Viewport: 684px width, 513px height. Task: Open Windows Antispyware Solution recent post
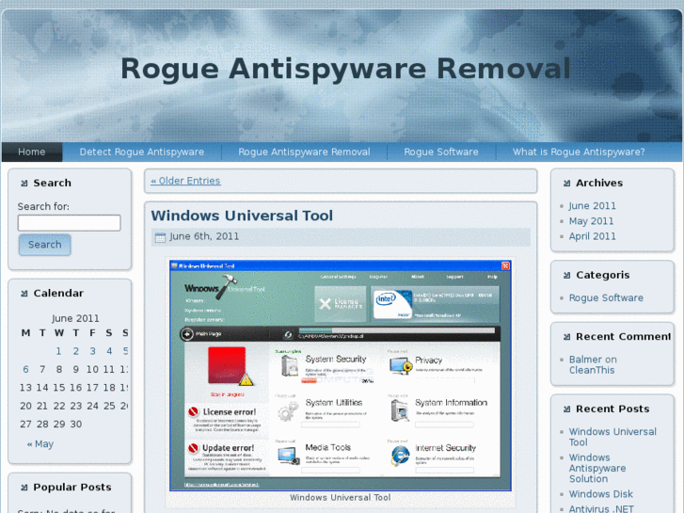click(x=597, y=468)
